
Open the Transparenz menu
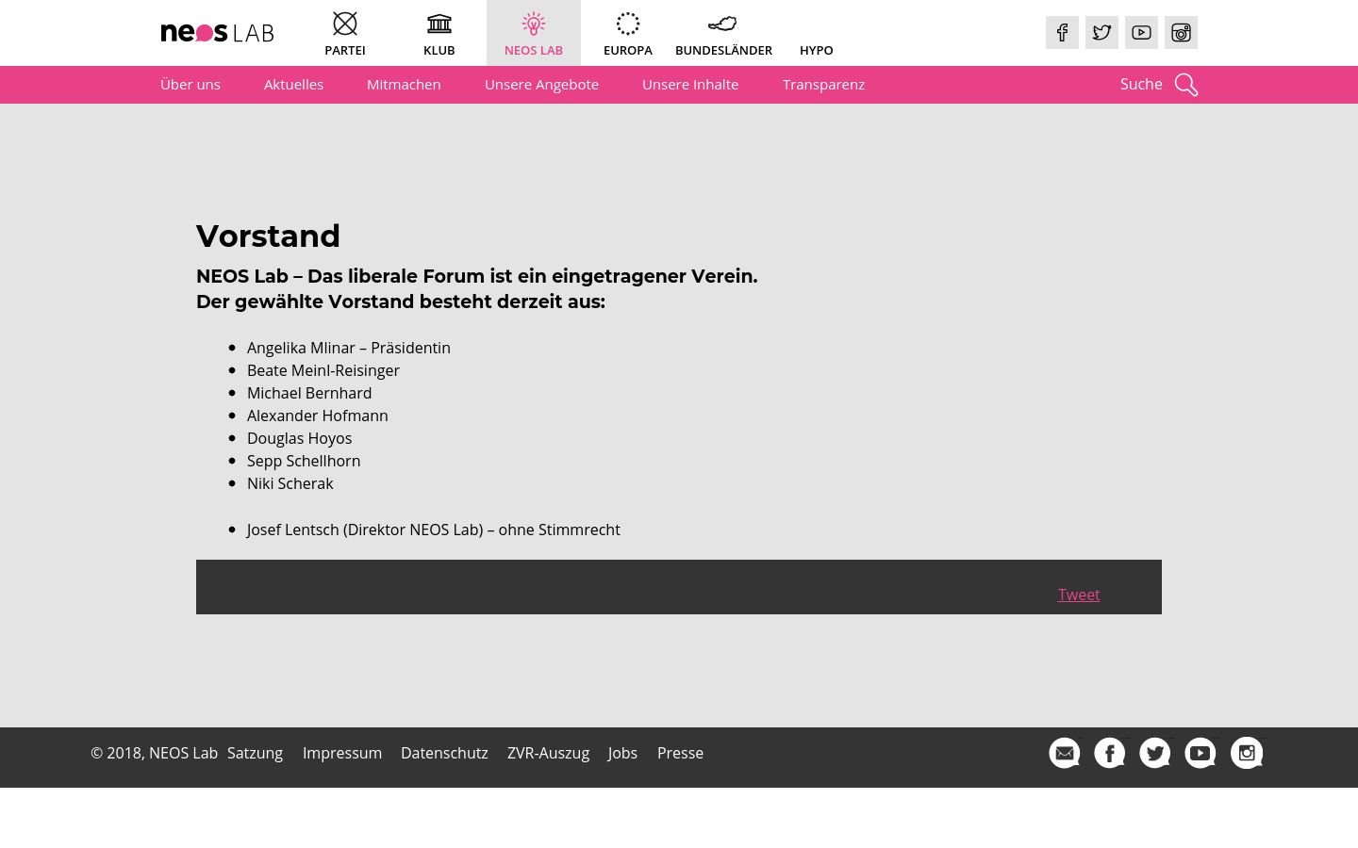(x=823, y=85)
